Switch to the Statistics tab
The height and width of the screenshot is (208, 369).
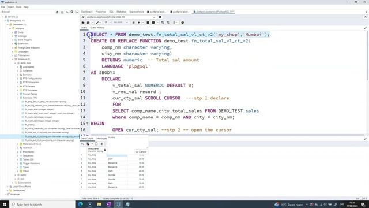122,12
